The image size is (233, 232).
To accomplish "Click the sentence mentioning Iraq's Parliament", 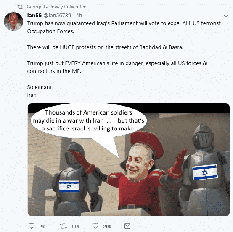I will pyautogui.click(x=124, y=27).
